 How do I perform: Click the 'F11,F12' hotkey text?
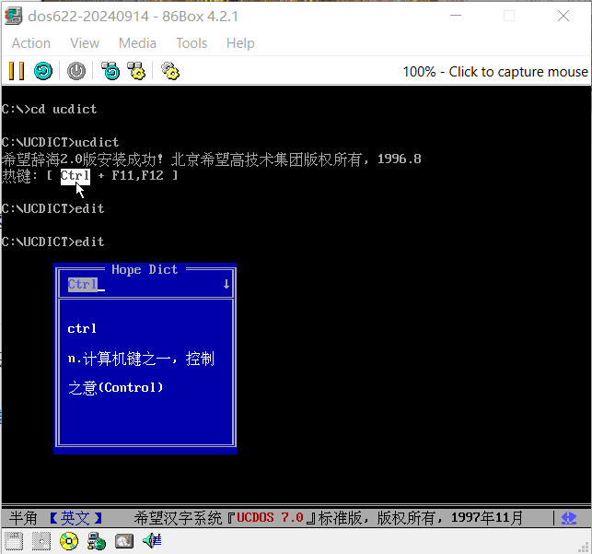(137, 175)
